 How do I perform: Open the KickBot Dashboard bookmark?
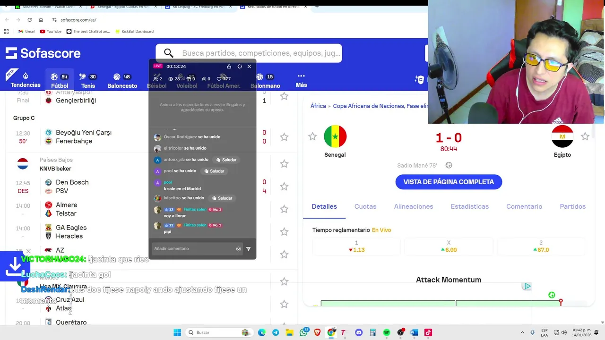(134, 31)
